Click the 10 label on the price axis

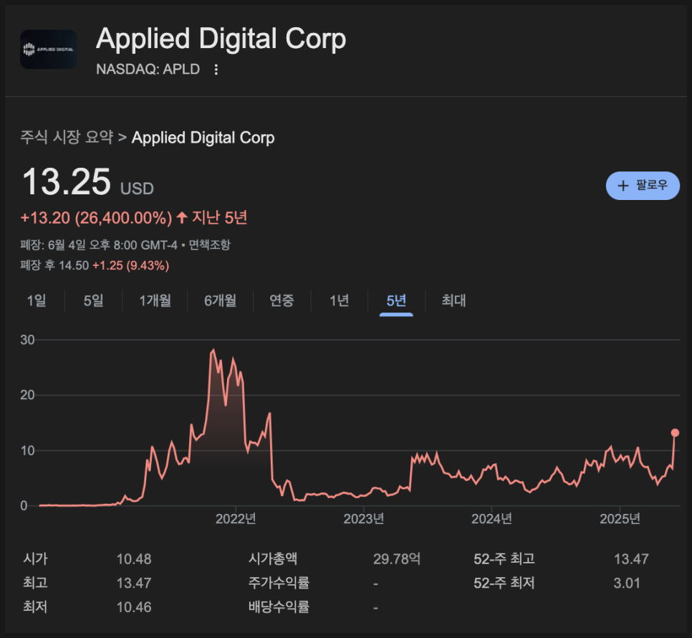tap(27, 451)
